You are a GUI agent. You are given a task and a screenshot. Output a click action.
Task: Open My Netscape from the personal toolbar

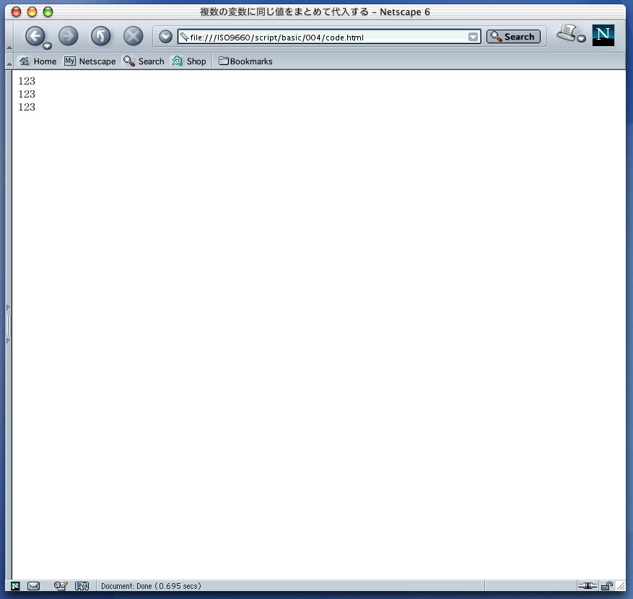tap(90, 61)
